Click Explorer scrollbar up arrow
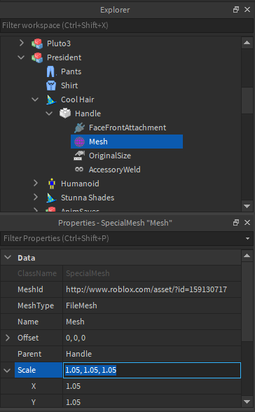Screen dimensions: 255x412 pos(247,42)
